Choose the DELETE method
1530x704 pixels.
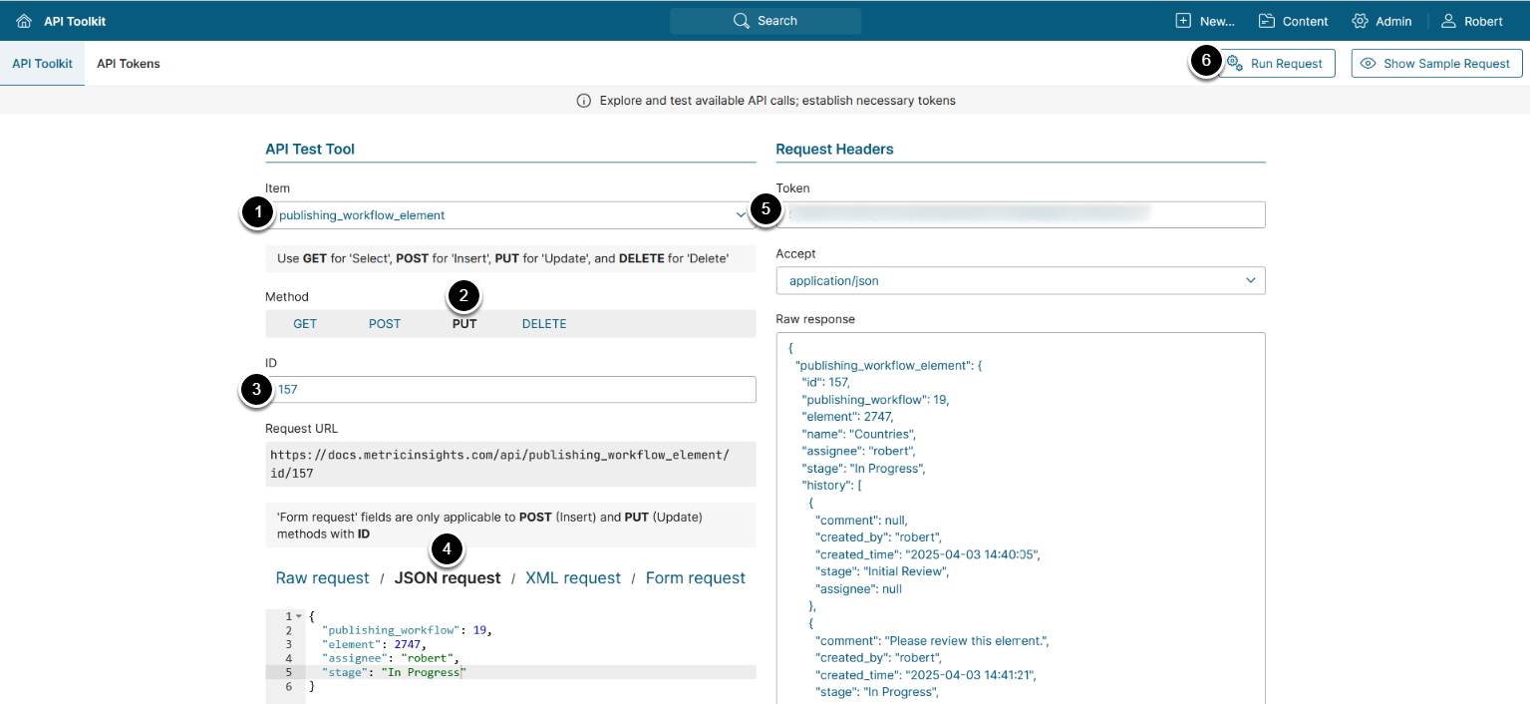(x=544, y=324)
